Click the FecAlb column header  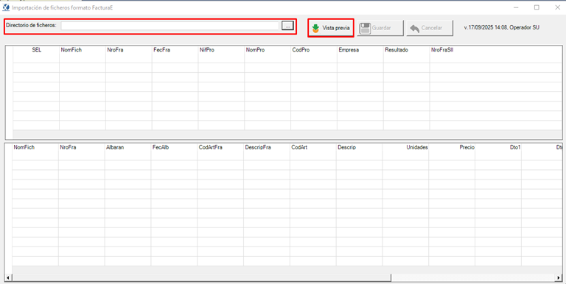point(174,147)
